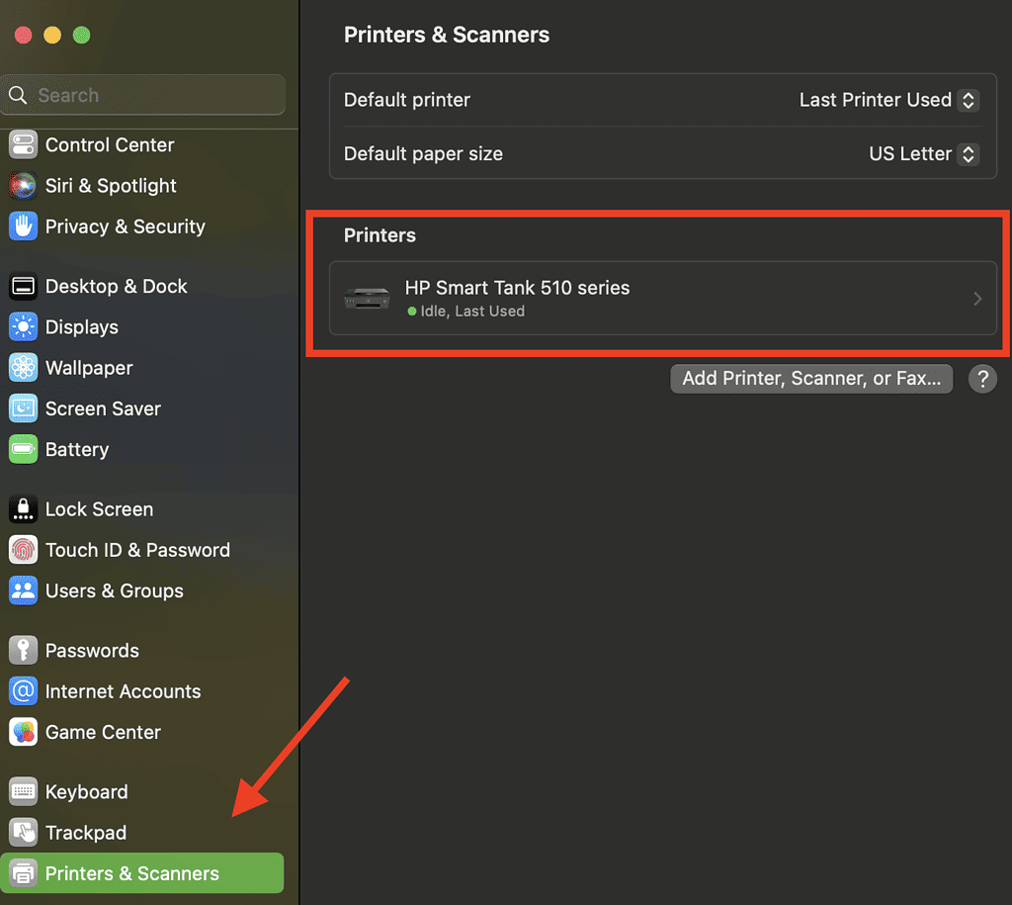Click the HP Smart Tank printer thumbnail

click(367, 298)
